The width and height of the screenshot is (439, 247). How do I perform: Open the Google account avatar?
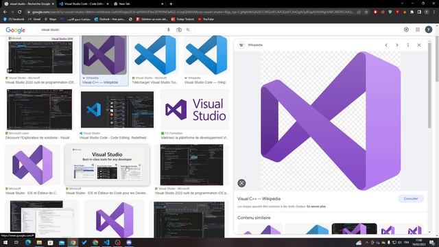[x=428, y=30]
